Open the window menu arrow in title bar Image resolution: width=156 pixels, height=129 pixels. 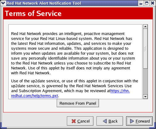click(3, 3)
